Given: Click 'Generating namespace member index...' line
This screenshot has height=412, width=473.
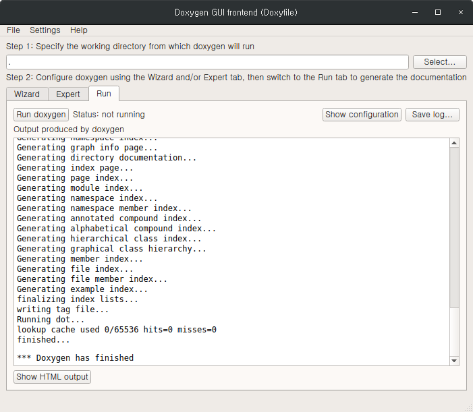Looking at the screenshot, I should [x=105, y=208].
